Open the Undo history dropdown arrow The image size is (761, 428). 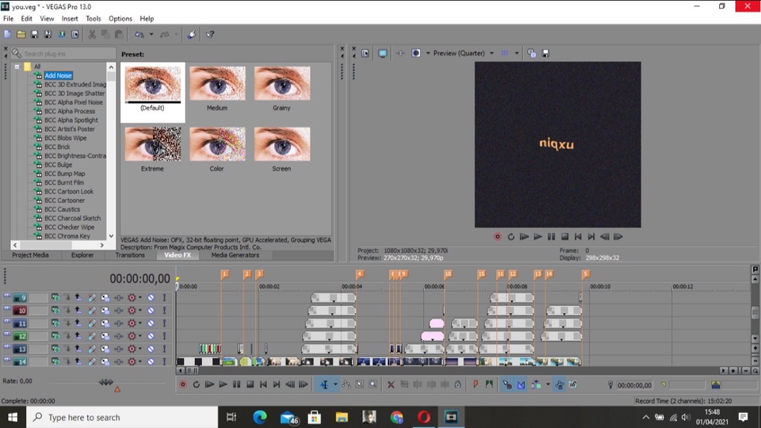tap(151, 34)
